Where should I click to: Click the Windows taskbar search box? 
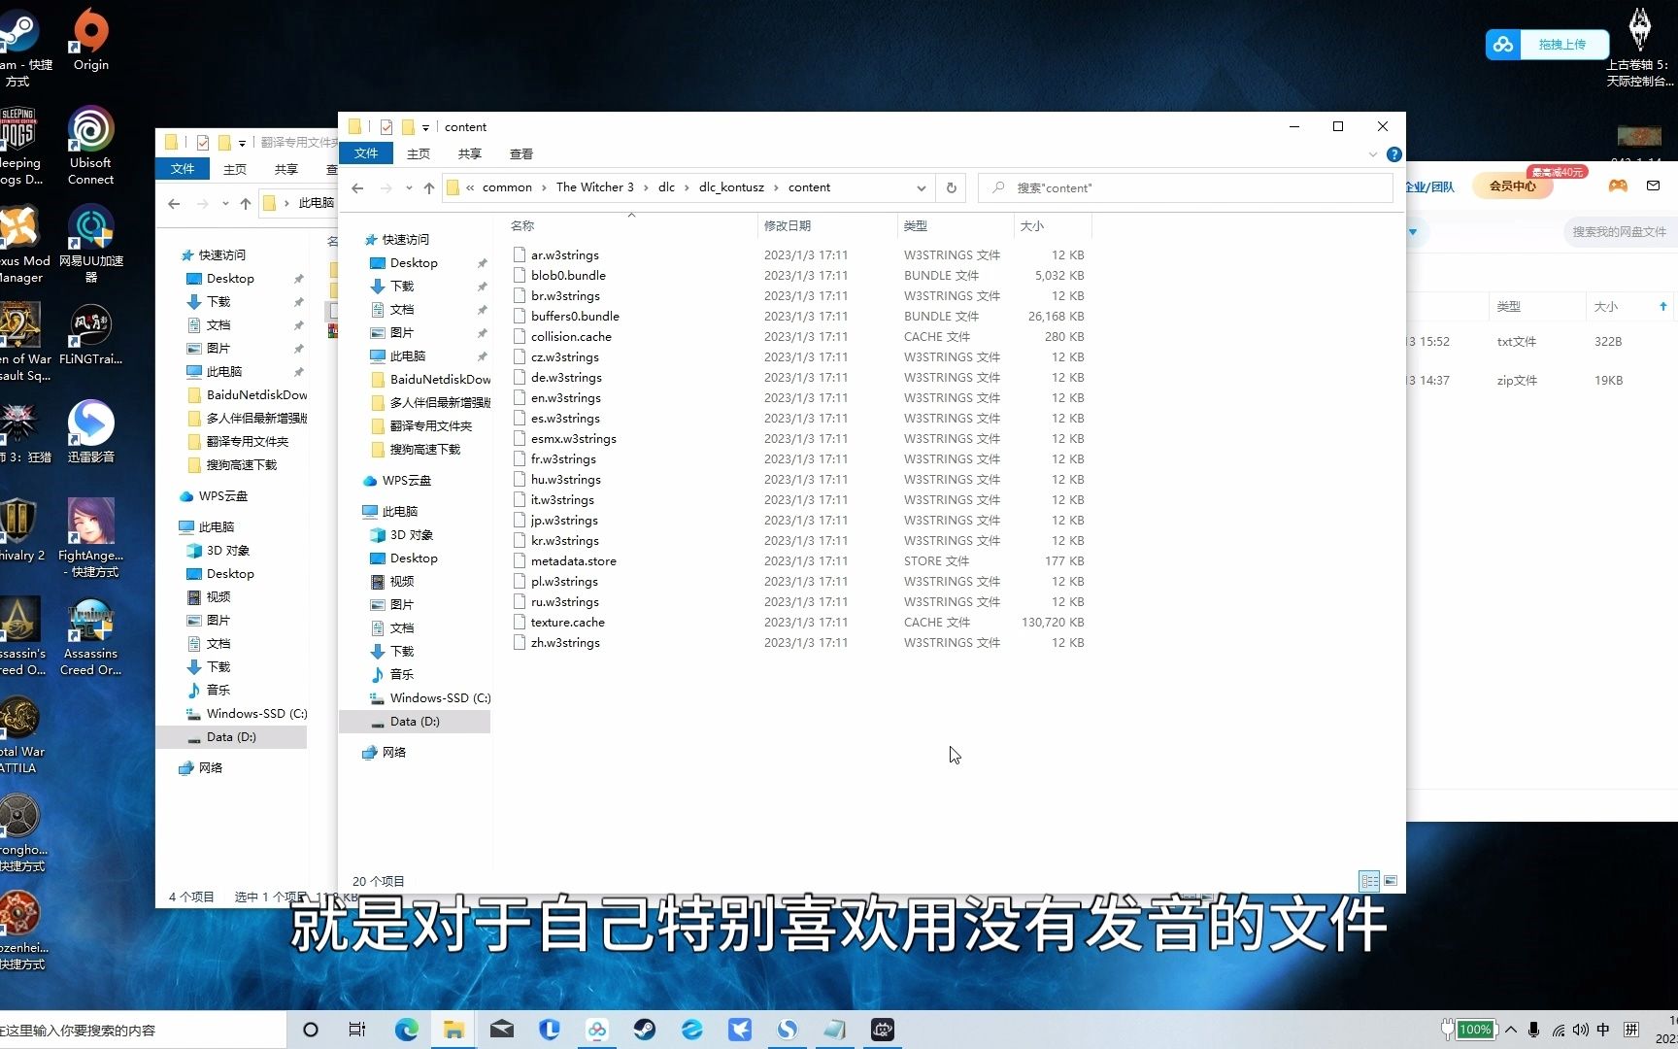click(143, 1030)
